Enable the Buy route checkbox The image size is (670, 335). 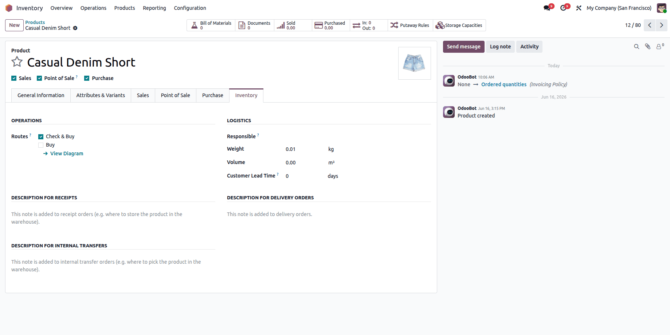(x=41, y=145)
